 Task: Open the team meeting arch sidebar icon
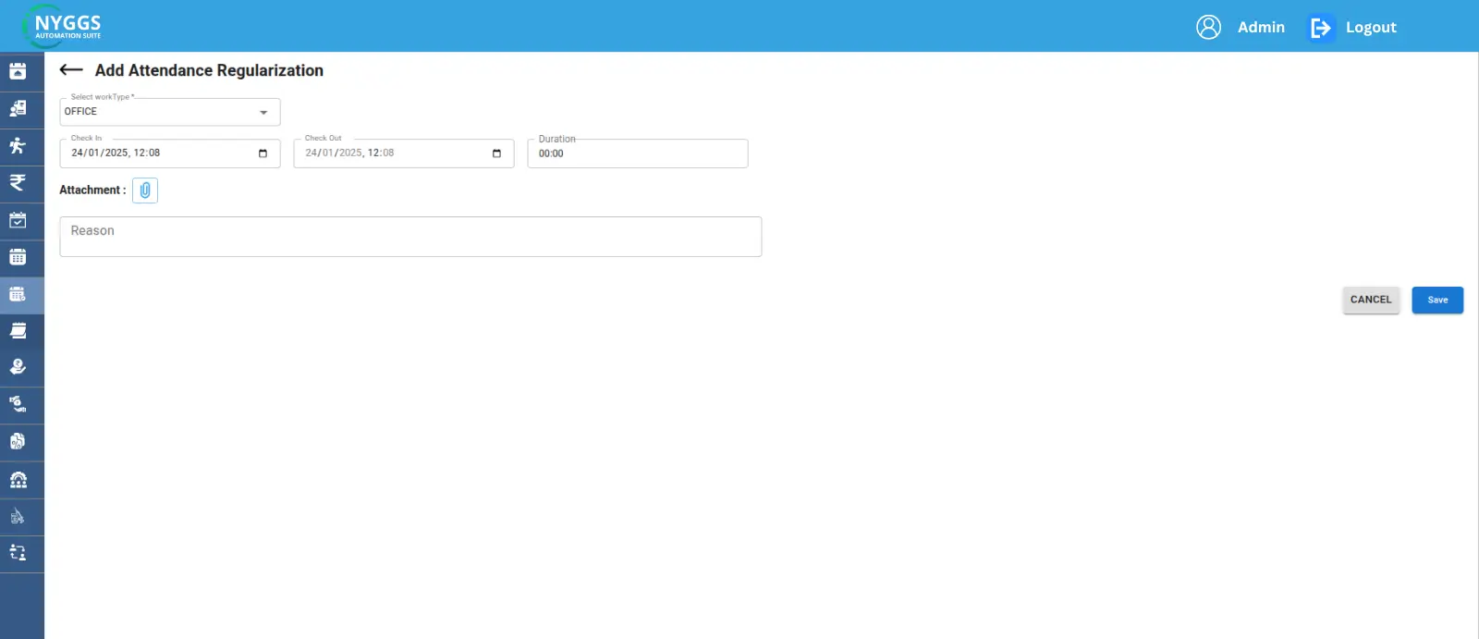[18, 479]
